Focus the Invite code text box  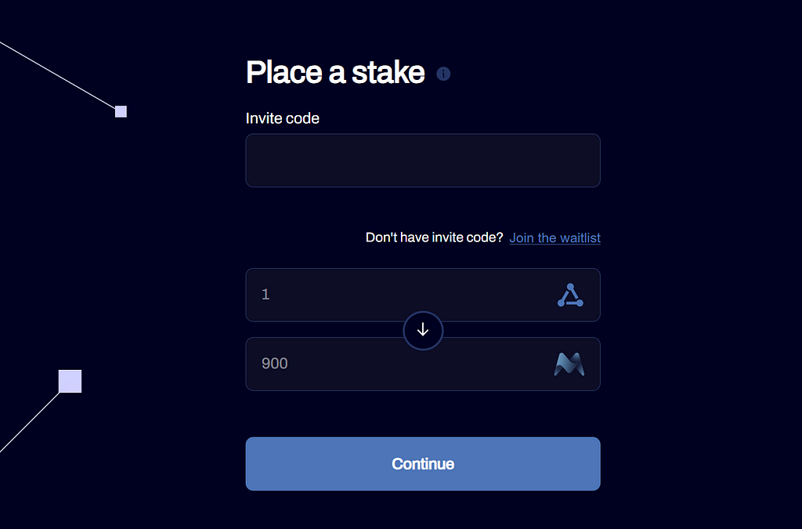[423, 161]
